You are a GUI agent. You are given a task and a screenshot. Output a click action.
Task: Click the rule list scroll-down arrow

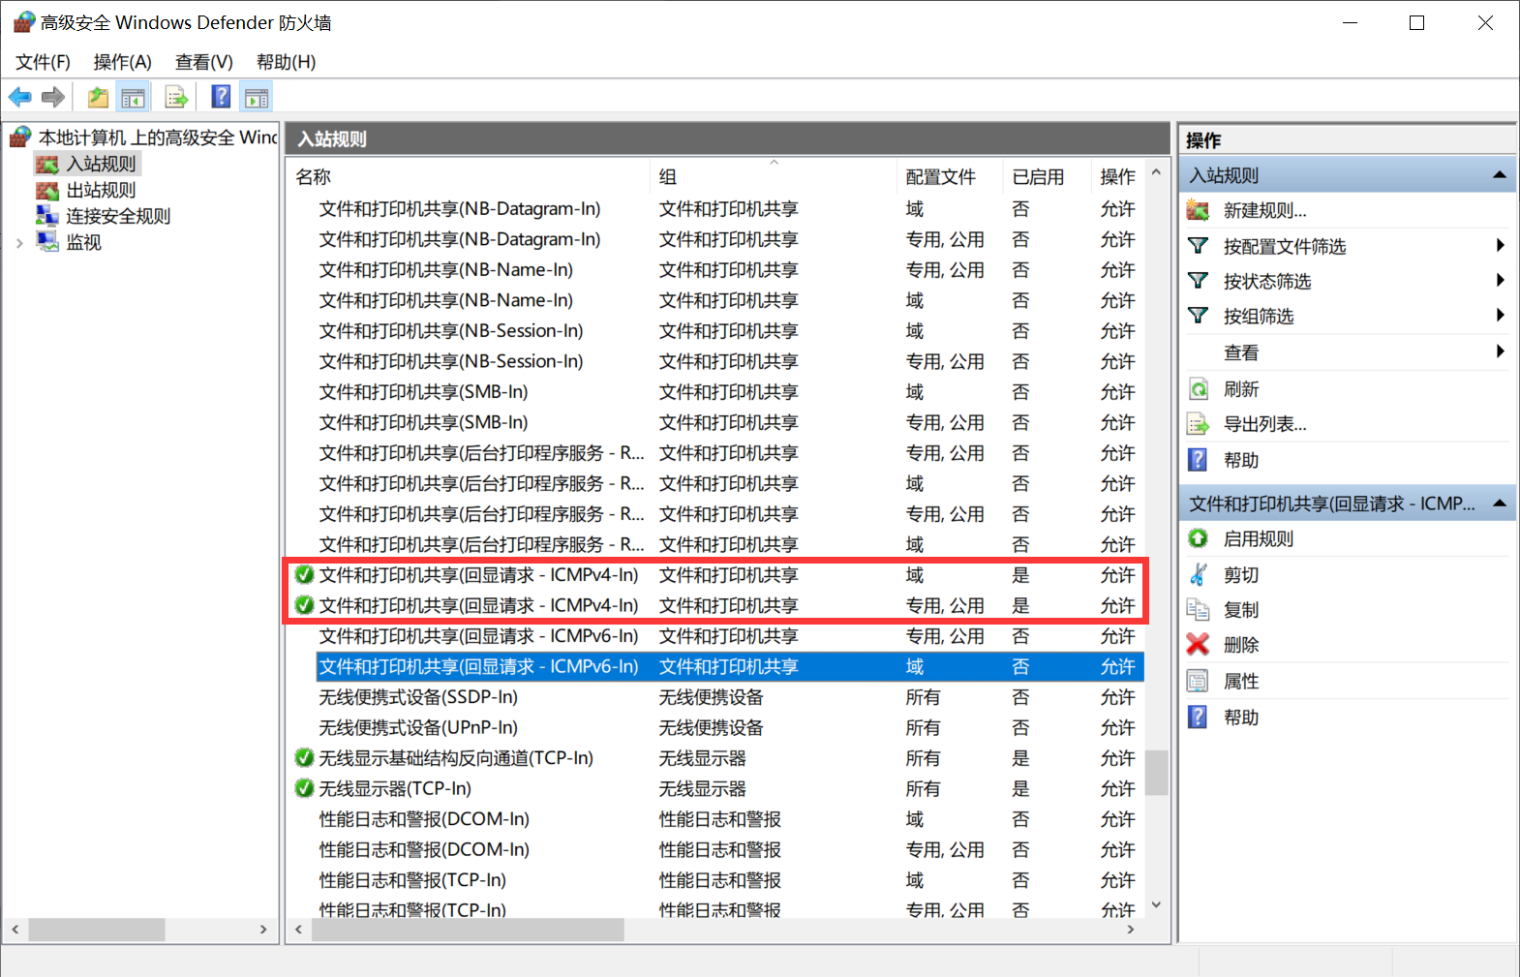pos(1156,905)
